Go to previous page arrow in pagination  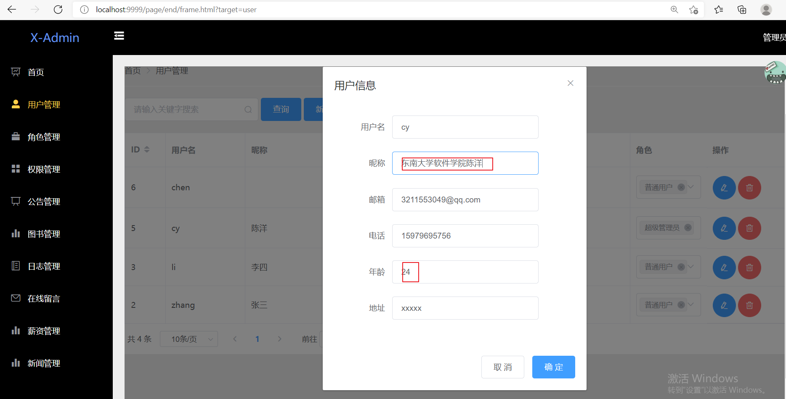235,339
